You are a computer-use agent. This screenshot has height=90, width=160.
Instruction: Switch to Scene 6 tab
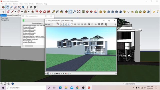(9, 15)
